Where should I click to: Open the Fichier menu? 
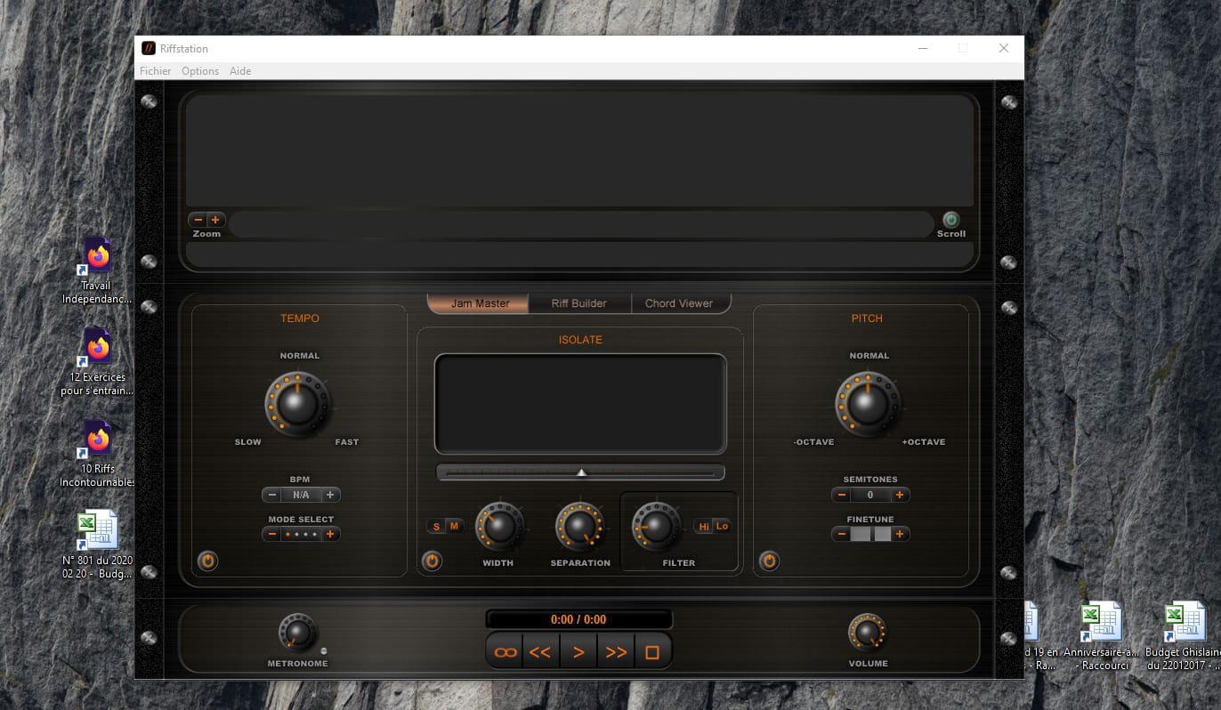[156, 71]
